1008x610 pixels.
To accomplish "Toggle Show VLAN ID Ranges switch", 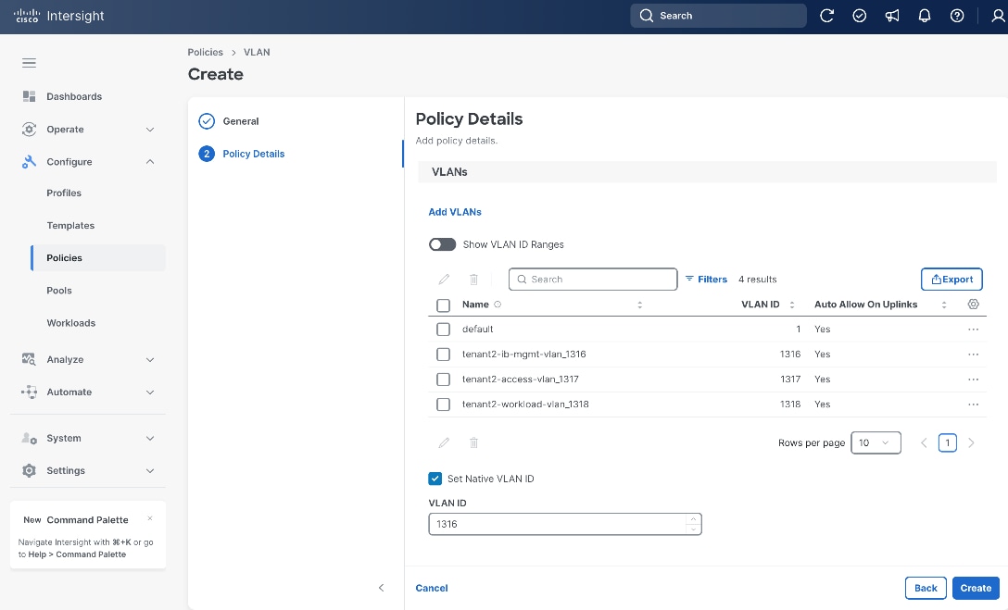I will click(442, 244).
